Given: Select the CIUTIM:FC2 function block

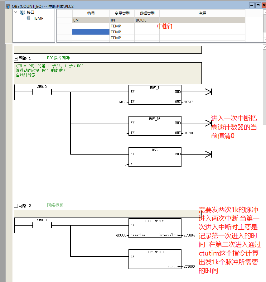Looking at the screenshot, I should (155, 228).
